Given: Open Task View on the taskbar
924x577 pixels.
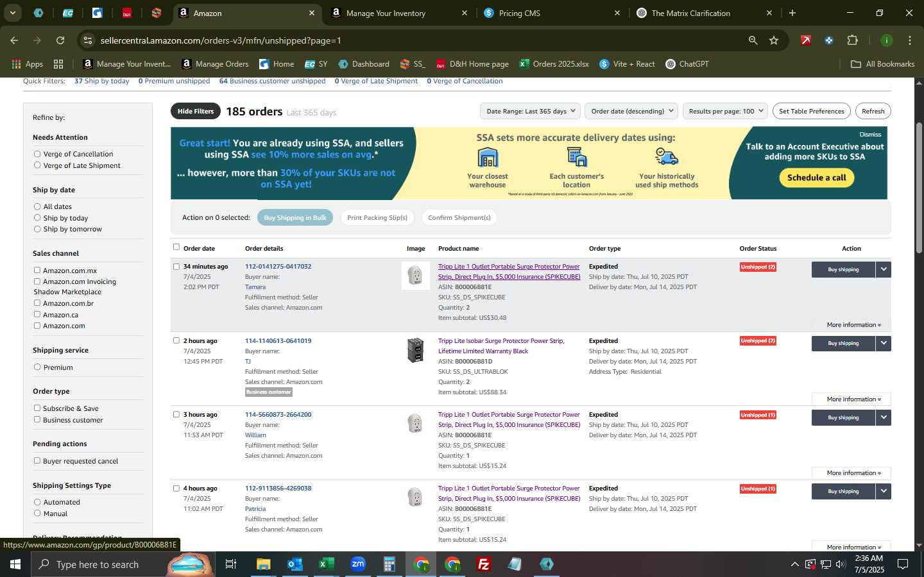Looking at the screenshot, I should point(231,564).
